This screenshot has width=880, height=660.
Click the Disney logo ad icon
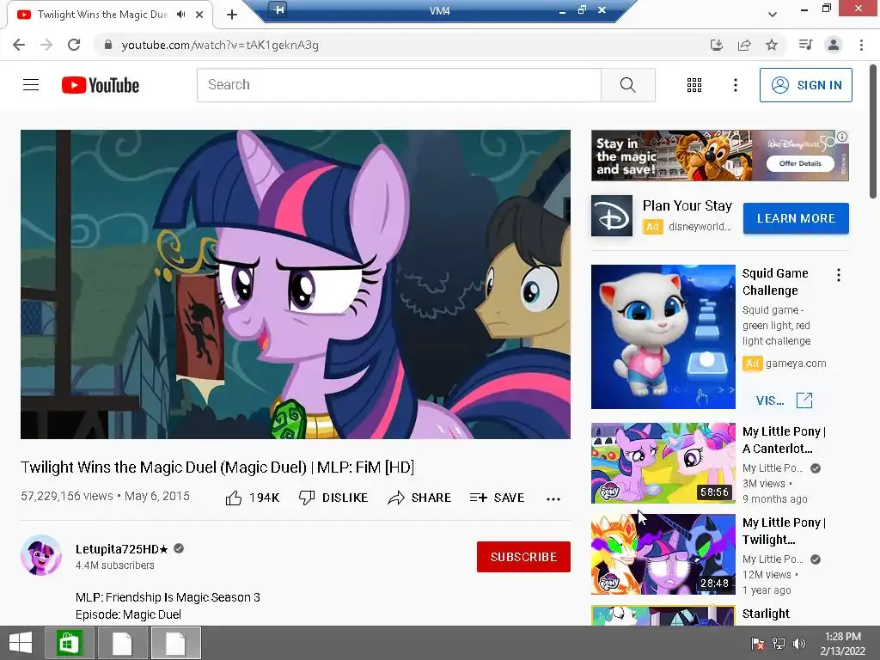point(612,216)
